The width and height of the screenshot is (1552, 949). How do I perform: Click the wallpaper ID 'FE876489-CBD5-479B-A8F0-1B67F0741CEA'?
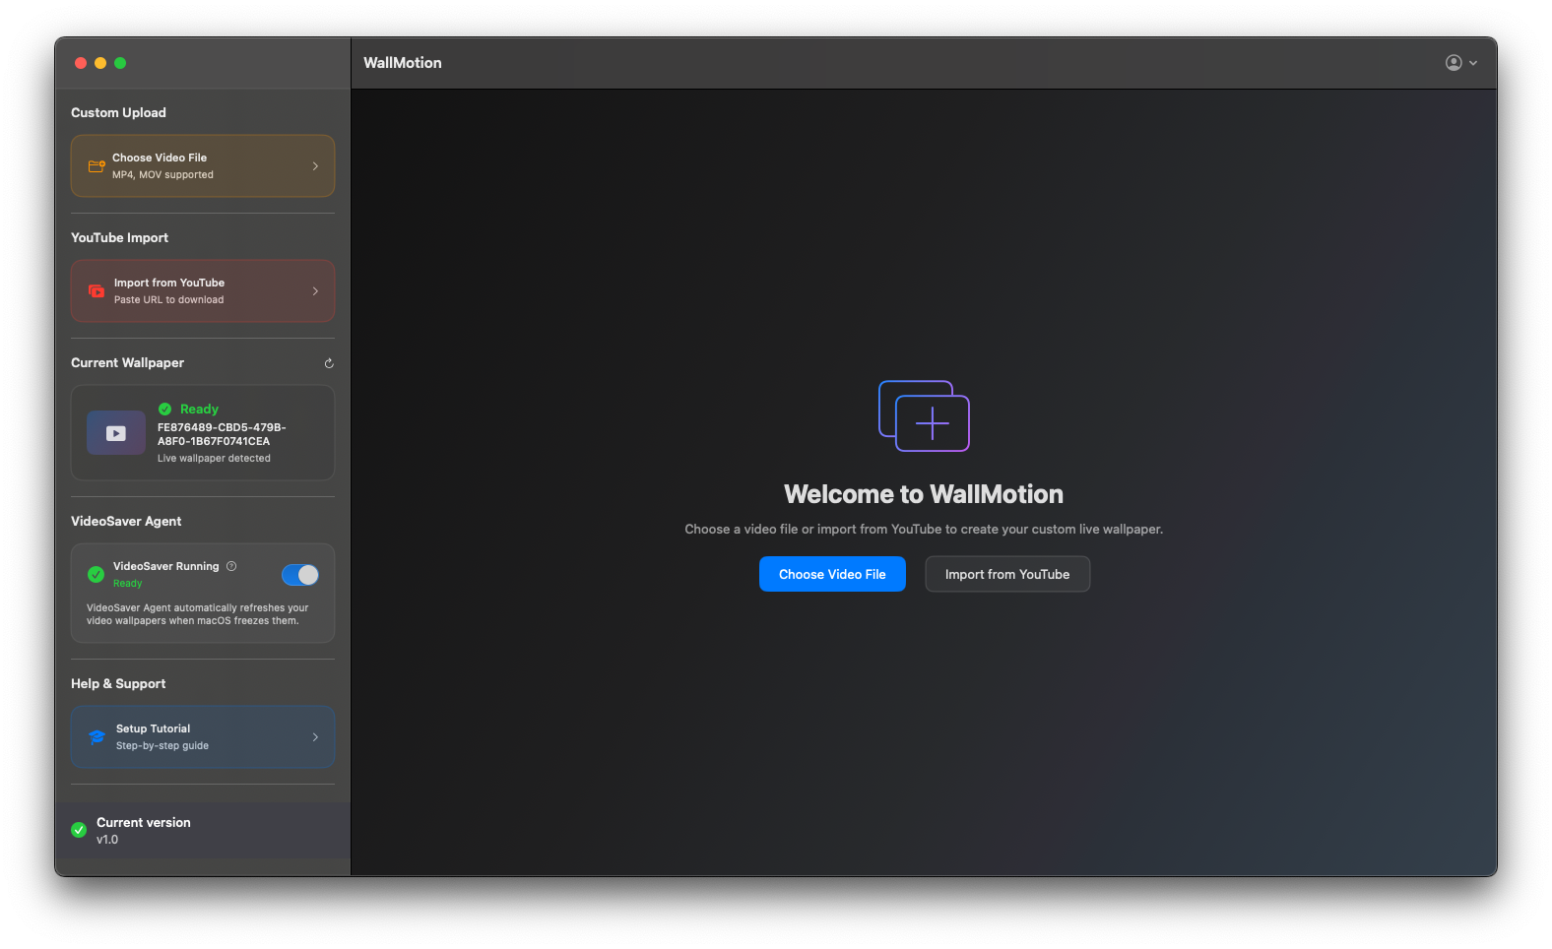point(222,434)
